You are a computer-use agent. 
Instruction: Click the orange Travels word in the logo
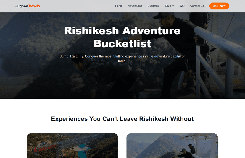coord(34,6)
